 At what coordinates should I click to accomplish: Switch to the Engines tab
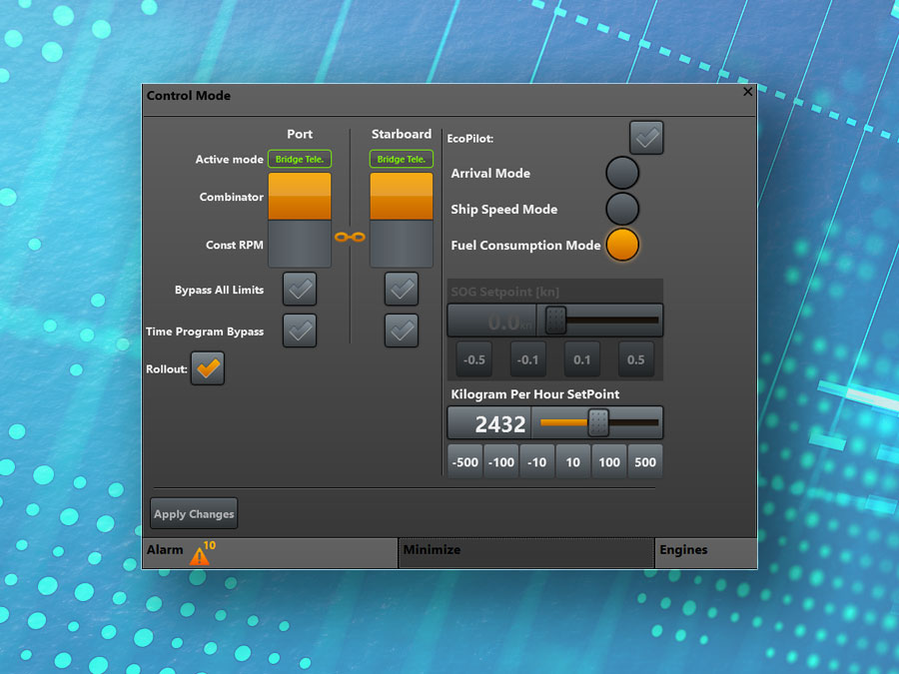click(x=705, y=551)
